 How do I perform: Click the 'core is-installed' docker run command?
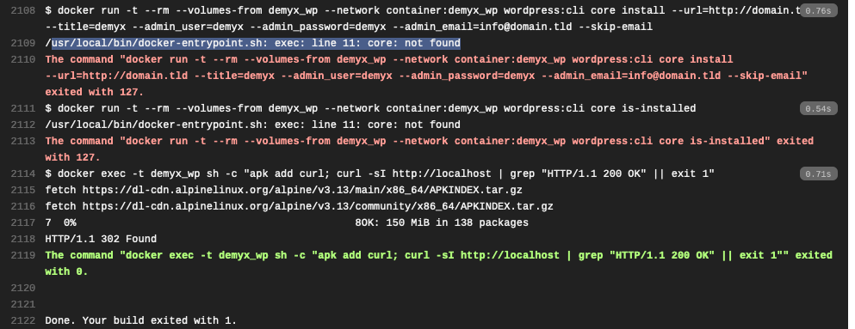pos(370,108)
